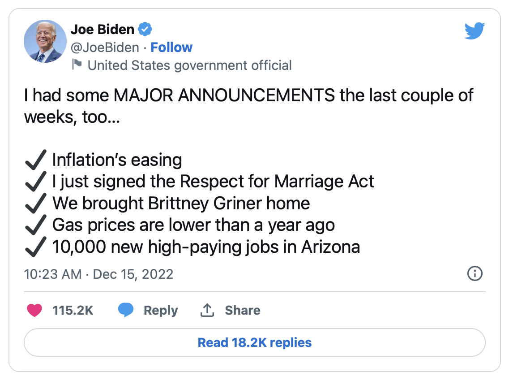Screen dimensions: 513x381
Task: Click the checkmark beside 10,000 new jobs line
Action: click(x=36, y=247)
